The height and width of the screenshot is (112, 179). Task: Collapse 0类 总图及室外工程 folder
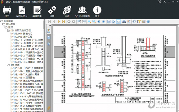pos(8,31)
